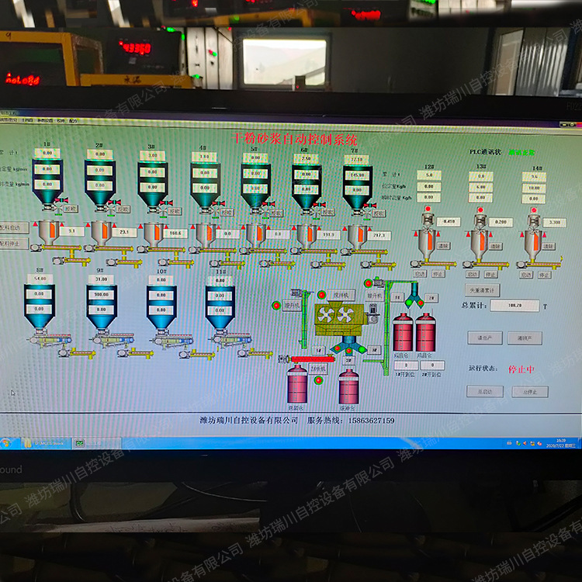582x582 pixels.
Task: Click the red scraper conveyor graphic
Action: point(313,359)
